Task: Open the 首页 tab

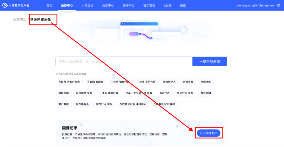Action: click(x=49, y=5)
